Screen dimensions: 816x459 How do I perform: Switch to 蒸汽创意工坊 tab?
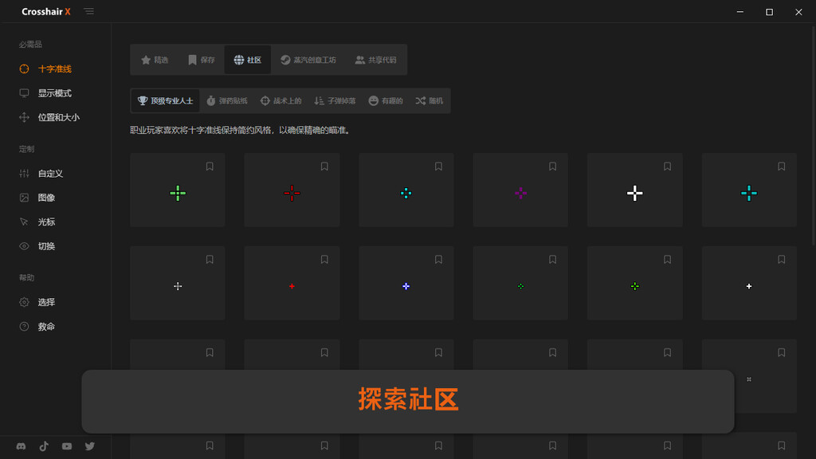pos(308,60)
